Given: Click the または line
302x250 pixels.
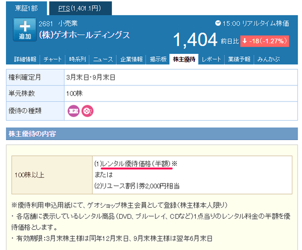Looking at the screenshot, I should (x=103, y=175).
